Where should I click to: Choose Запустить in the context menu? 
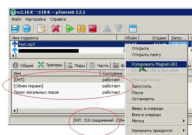[156, 86]
